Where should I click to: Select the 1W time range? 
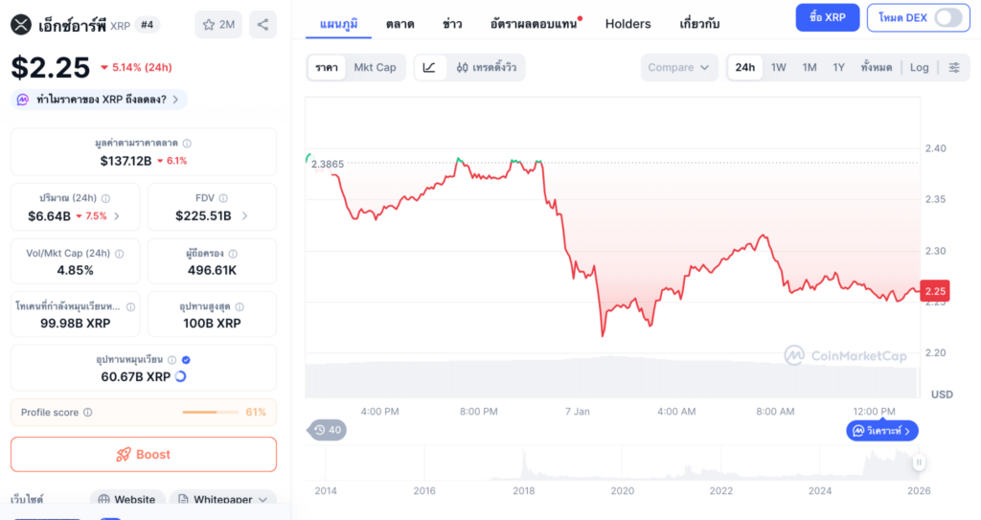[x=779, y=67]
